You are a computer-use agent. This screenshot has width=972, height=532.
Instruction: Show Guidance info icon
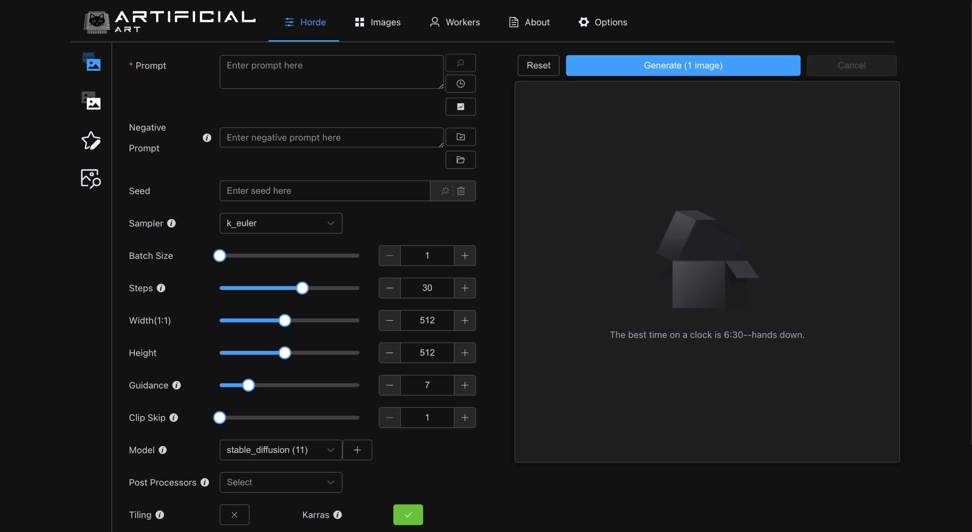tap(177, 386)
